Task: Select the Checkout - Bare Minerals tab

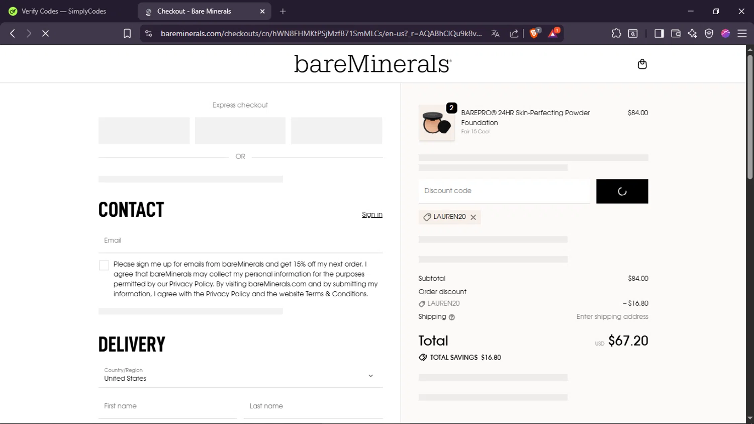Action: (x=204, y=11)
